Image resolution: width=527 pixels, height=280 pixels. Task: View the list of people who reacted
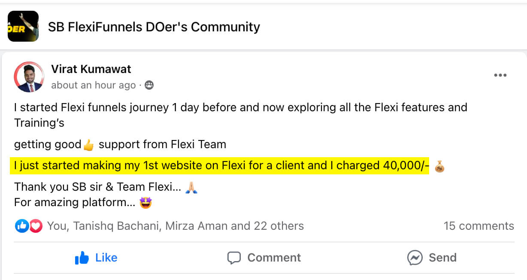tap(175, 226)
